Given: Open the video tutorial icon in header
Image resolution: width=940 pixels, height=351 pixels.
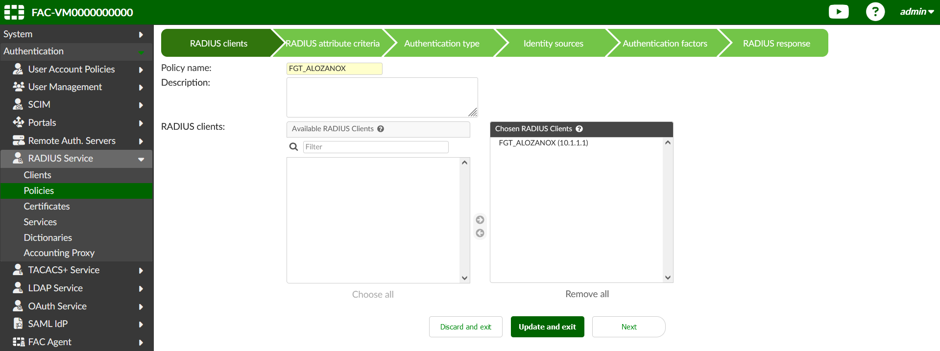Looking at the screenshot, I should [x=838, y=12].
